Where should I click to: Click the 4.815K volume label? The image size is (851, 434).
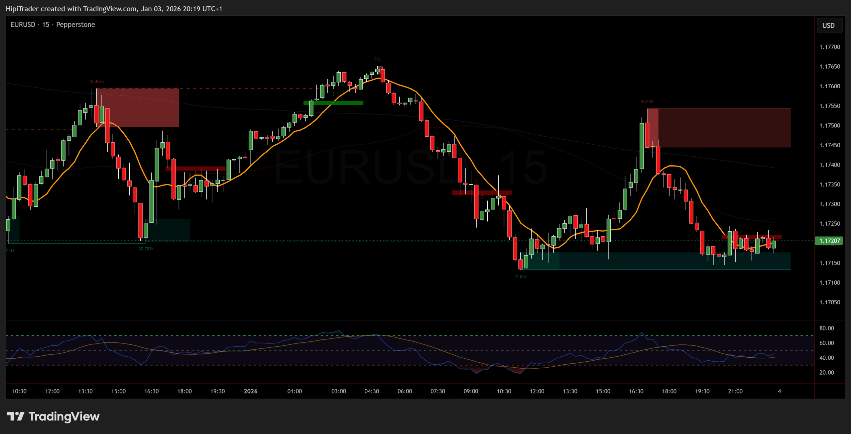point(647,101)
